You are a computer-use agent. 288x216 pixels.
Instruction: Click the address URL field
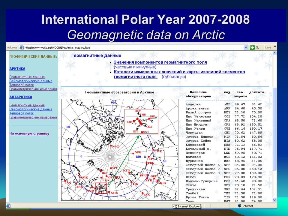[134, 48]
